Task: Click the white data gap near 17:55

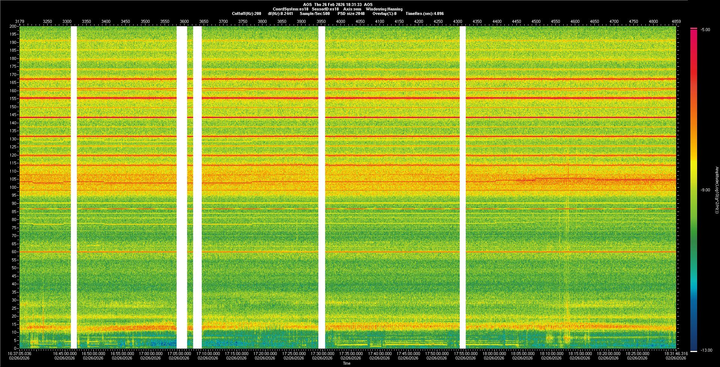Action: 462,187
